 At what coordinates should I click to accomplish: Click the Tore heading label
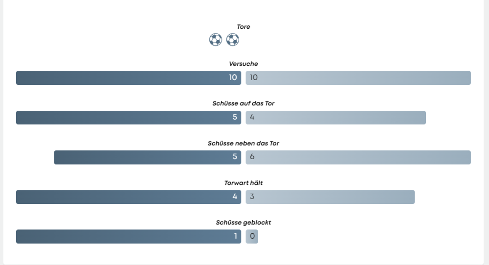point(244,27)
